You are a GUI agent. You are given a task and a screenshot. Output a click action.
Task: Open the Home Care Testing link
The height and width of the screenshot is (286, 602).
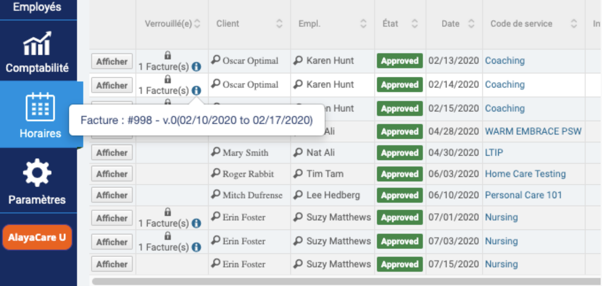coord(525,174)
